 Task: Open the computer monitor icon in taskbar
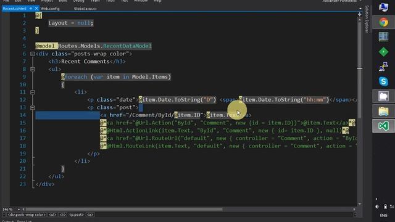[x=383, y=7]
